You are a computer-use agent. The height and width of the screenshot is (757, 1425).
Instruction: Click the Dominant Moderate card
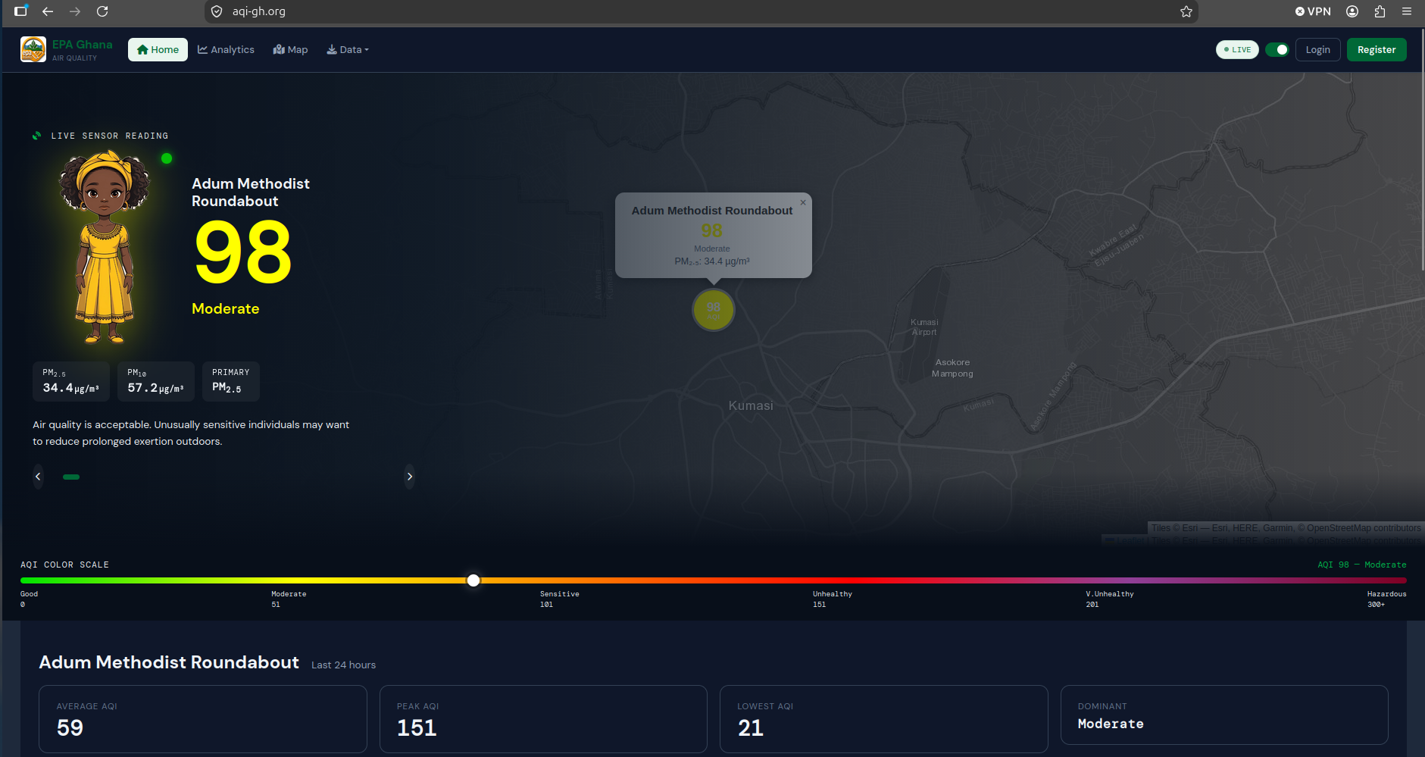coord(1224,715)
